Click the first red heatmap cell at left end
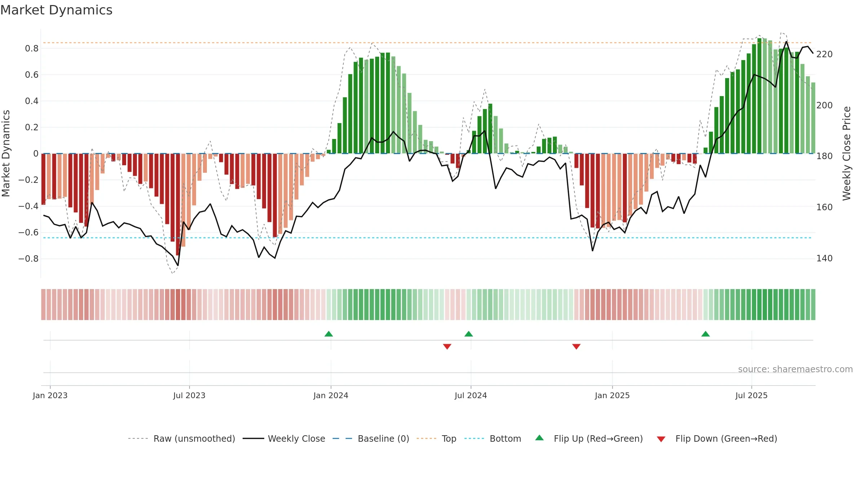Screen dimensions: 865x486 click(43, 305)
